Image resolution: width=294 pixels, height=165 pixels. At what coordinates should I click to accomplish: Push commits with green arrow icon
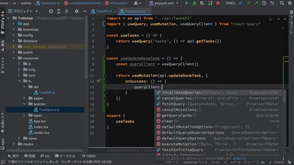pyautogui.click(x=256, y=3)
